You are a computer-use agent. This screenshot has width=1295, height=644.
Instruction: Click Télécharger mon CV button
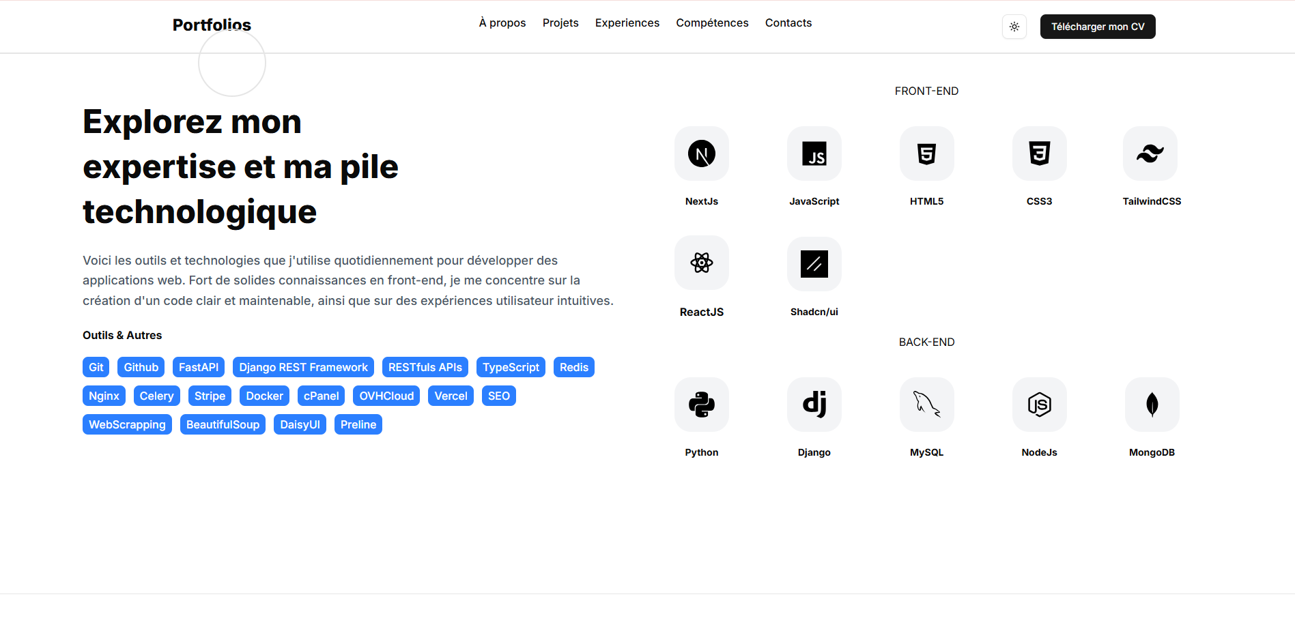pos(1098,27)
